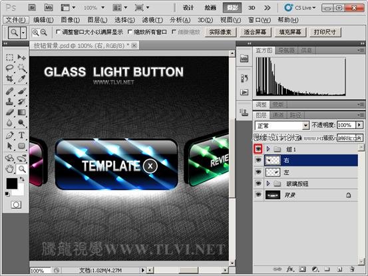The width and height of the screenshot is (368, 276).
Task: Select the 3D Camera Orbit tool
Action: coord(21,158)
